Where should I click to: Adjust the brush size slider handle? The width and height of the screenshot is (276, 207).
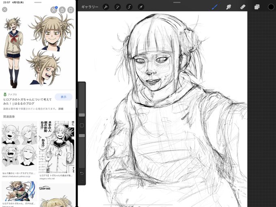82,115
